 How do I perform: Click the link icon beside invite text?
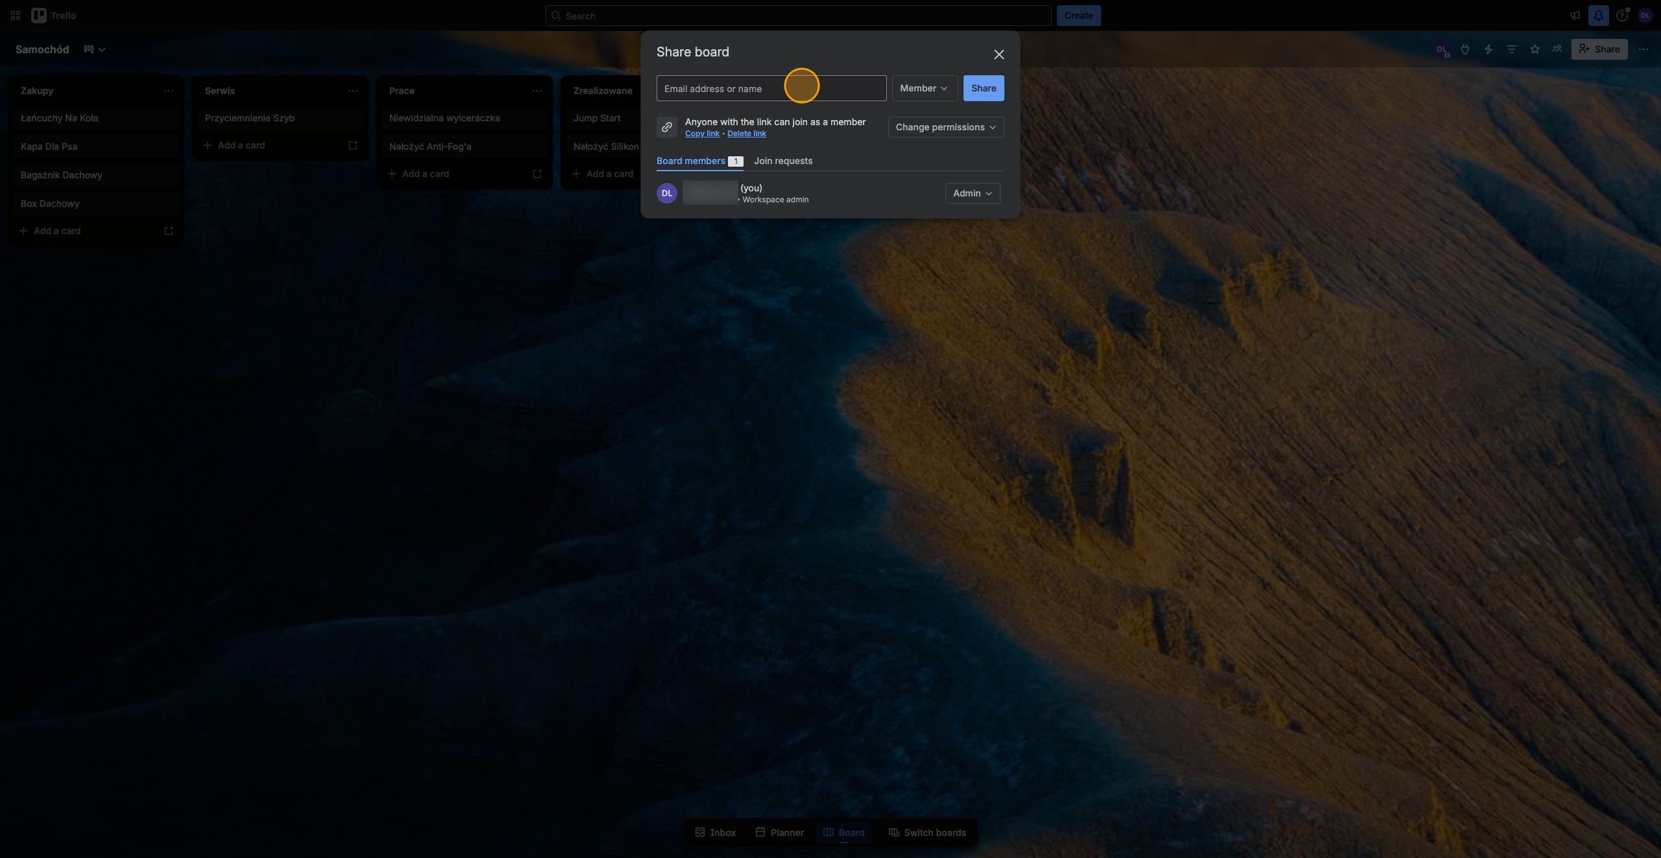666,127
